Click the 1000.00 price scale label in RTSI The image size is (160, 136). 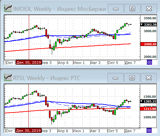click(149, 117)
